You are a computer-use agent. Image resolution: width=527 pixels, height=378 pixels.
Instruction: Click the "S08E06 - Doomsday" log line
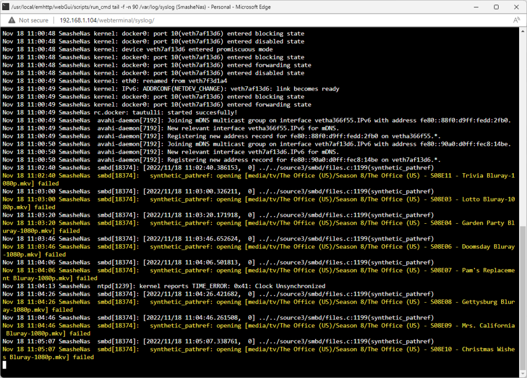258,247
